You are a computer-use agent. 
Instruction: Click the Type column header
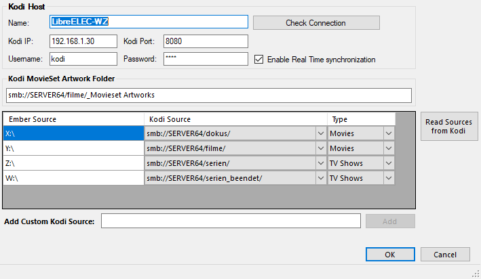click(362, 119)
